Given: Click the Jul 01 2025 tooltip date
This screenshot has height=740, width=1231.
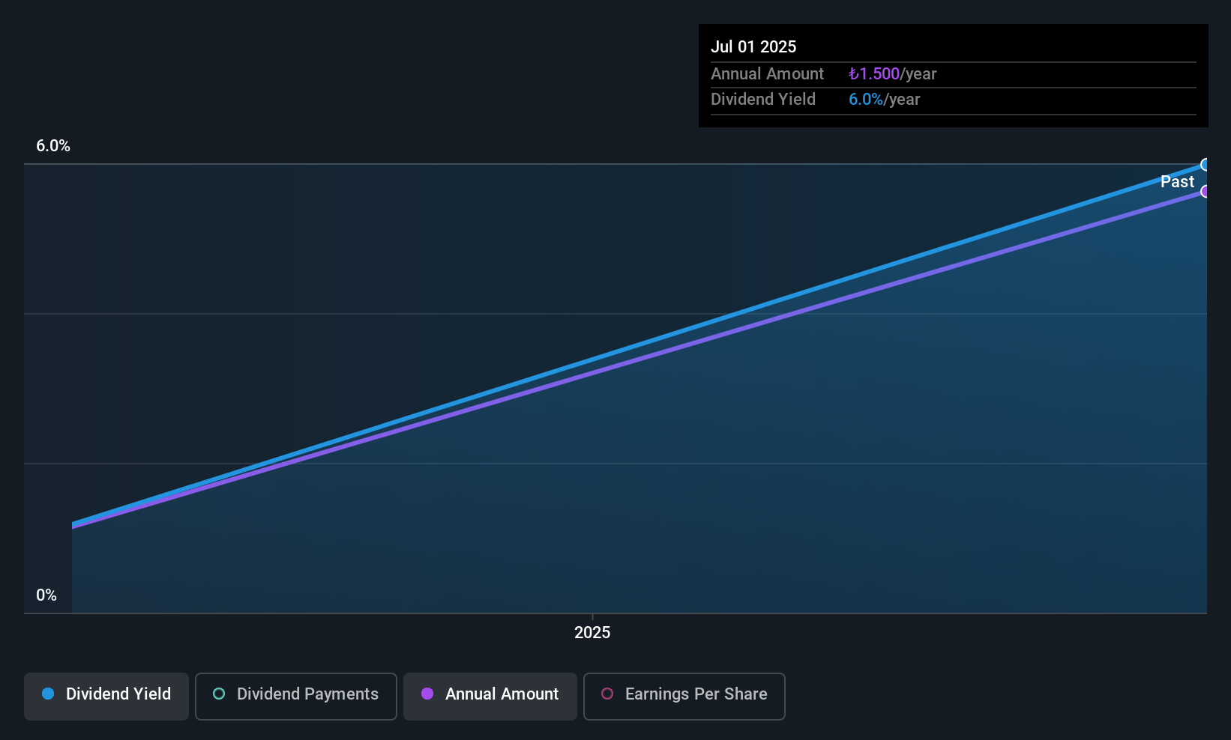Looking at the screenshot, I should 753,46.
